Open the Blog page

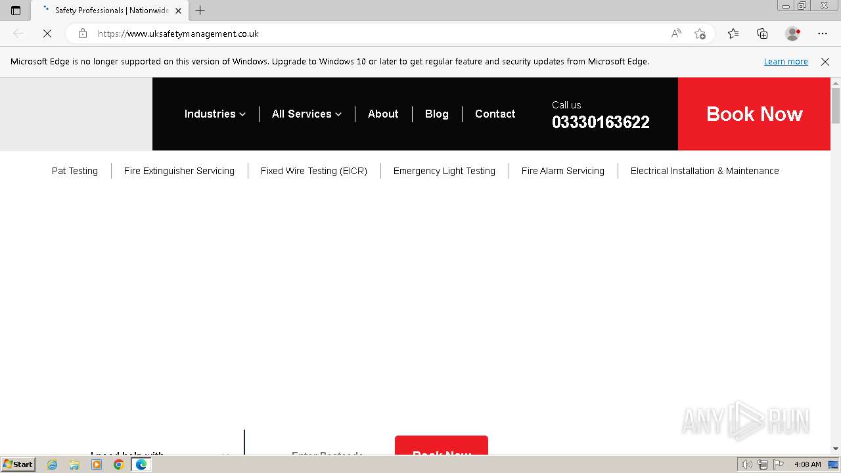pyautogui.click(x=437, y=114)
